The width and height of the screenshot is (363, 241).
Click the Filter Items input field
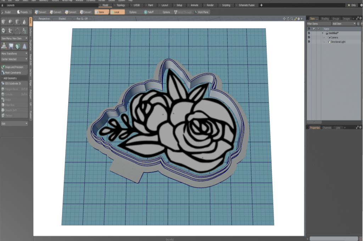coord(318,24)
